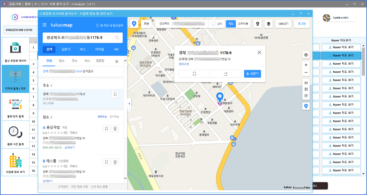Select the distance measuring ruler tool
The image size is (367, 195).
coord(306,83)
